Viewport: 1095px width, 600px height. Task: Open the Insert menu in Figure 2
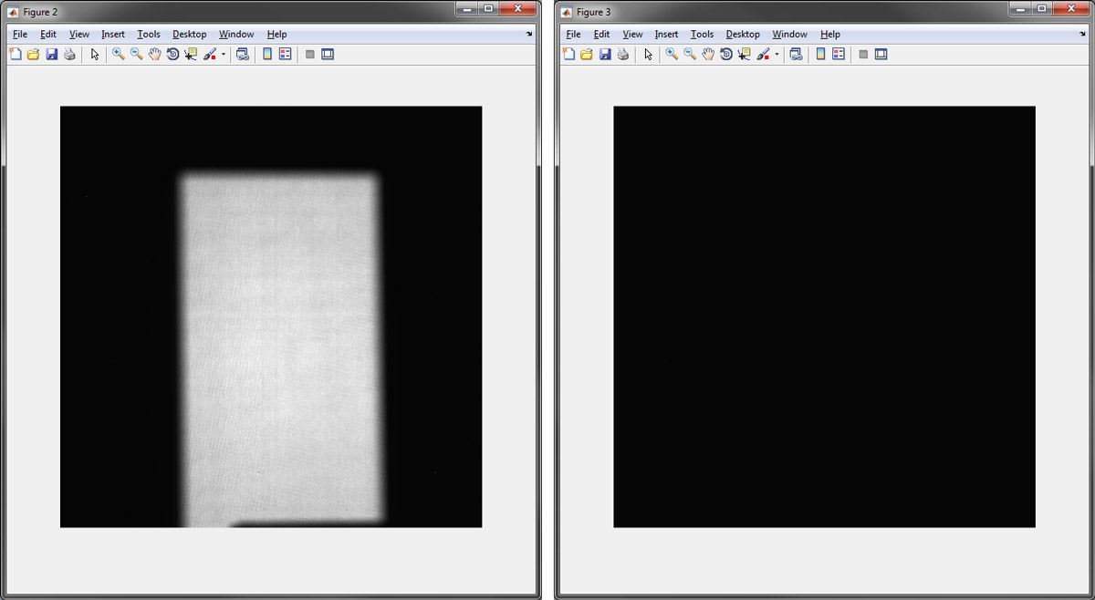tap(112, 34)
